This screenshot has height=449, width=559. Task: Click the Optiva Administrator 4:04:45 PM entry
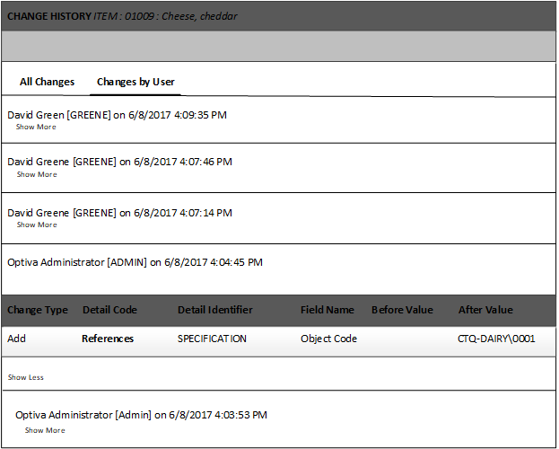pos(135,263)
